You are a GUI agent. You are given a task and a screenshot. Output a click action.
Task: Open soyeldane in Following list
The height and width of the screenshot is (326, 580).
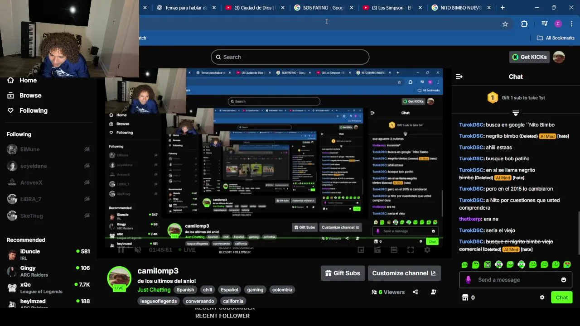pyautogui.click(x=48, y=166)
